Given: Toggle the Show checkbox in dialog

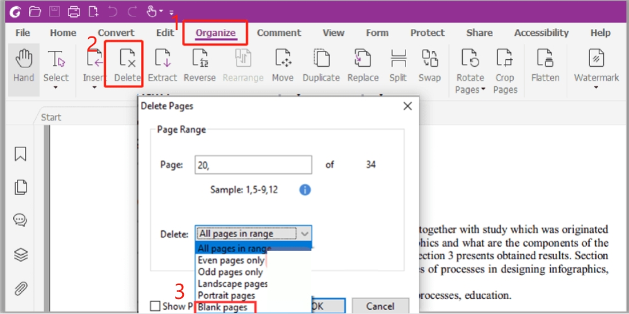Looking at the screenshot, I should tap(155, 306).
